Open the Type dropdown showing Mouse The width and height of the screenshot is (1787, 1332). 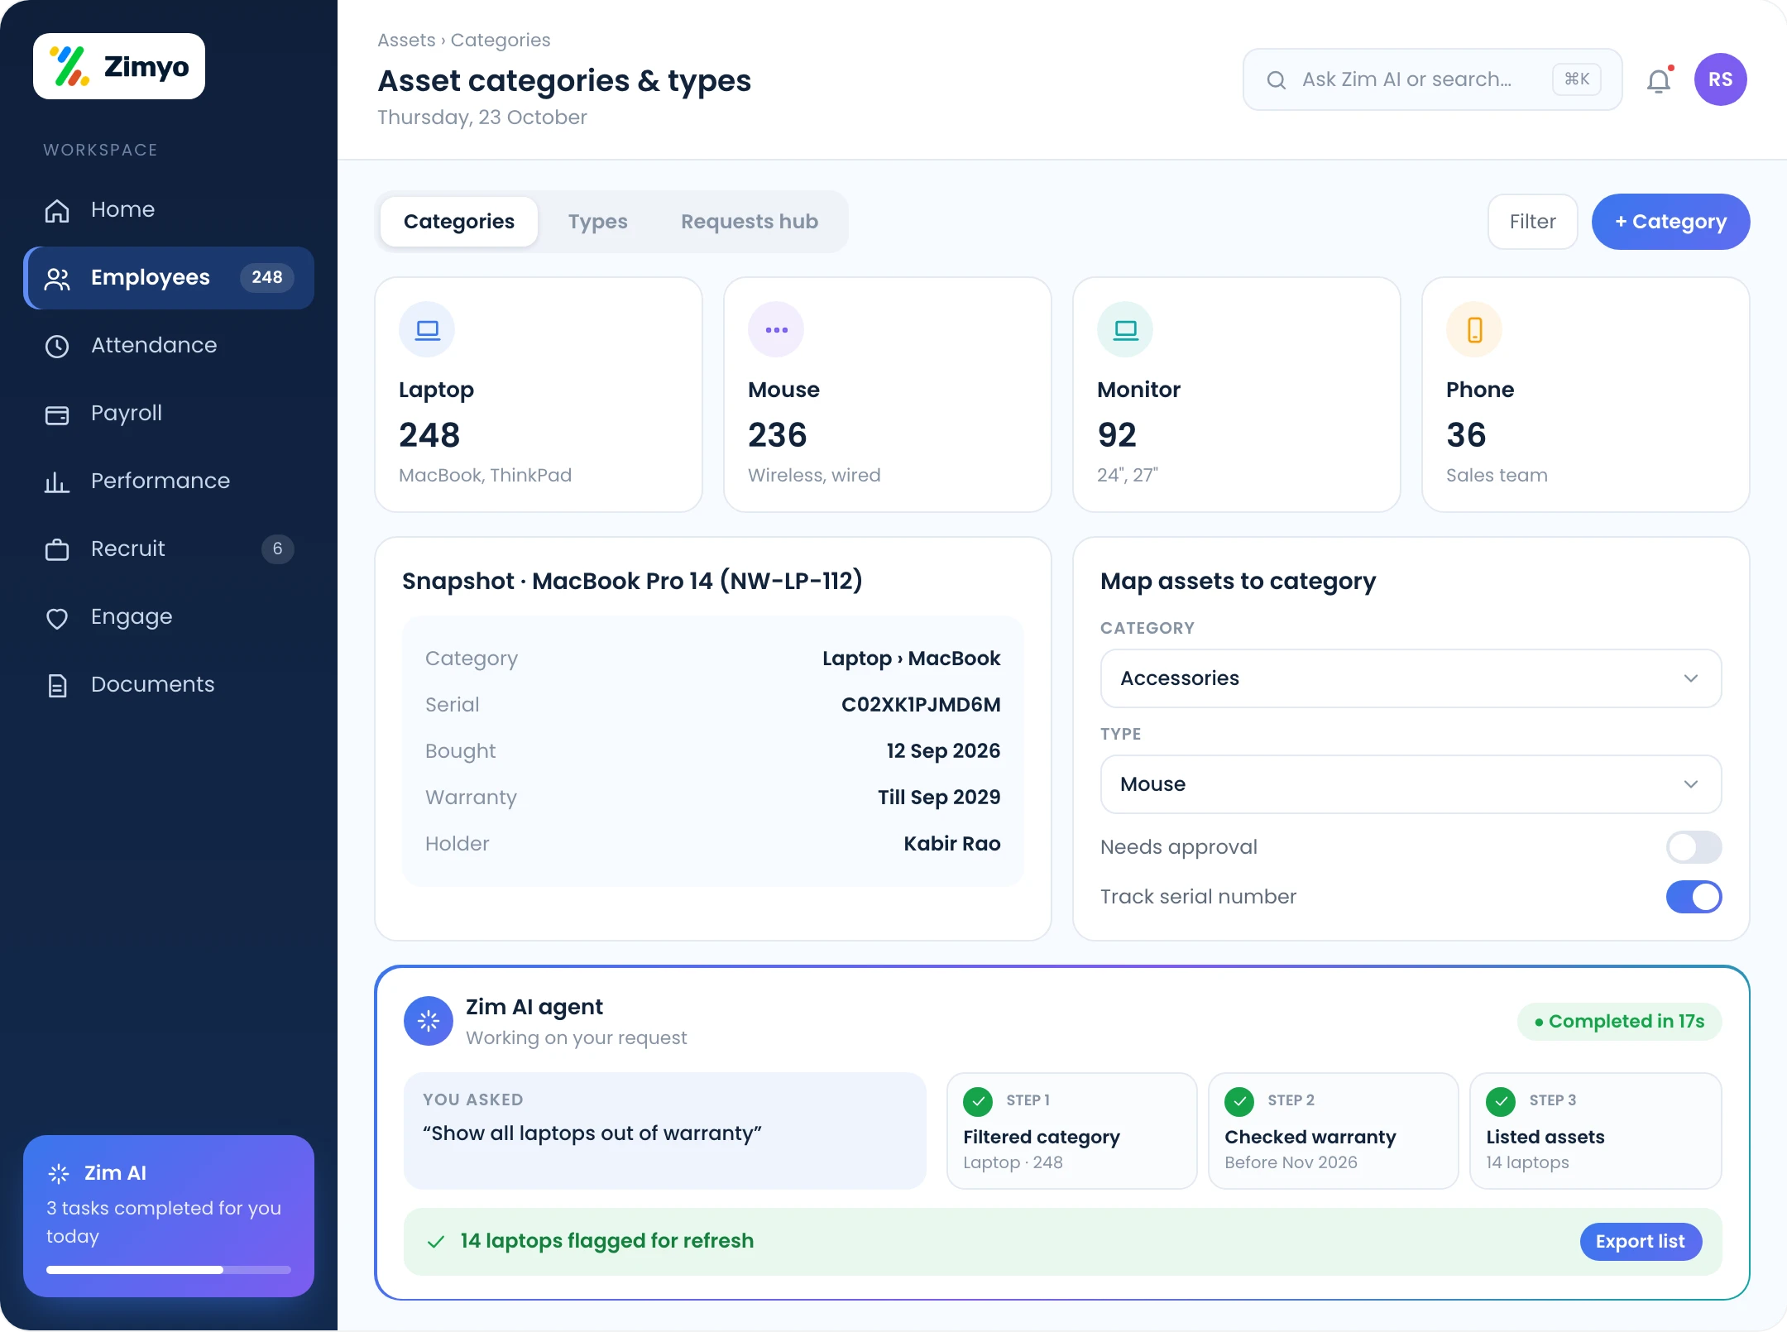pyautogui.click(x=1411, y=784)
